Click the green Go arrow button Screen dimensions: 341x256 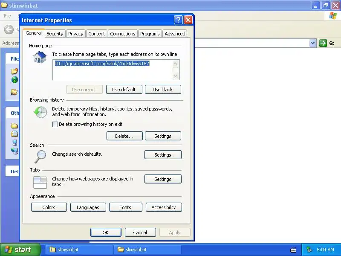(x=323, y=43)
